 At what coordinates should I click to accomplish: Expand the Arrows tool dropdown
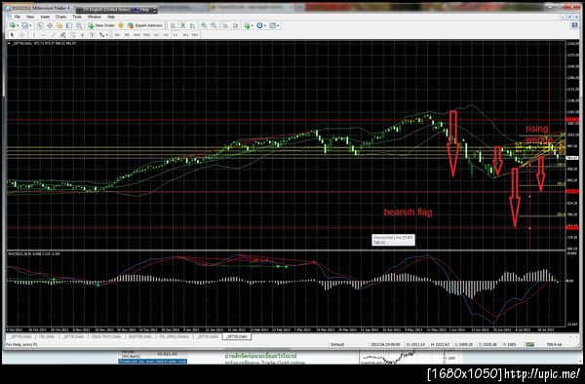tap(106, 35)
